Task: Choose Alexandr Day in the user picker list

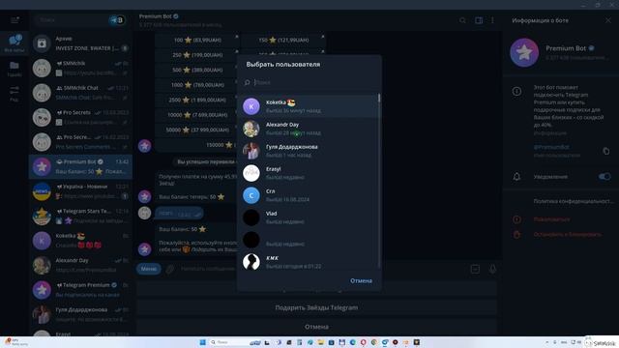Action: coord(308,129)
